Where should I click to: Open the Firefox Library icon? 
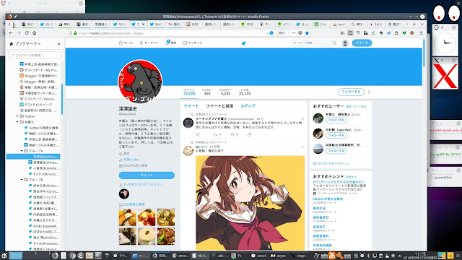(x=342, y=33)
